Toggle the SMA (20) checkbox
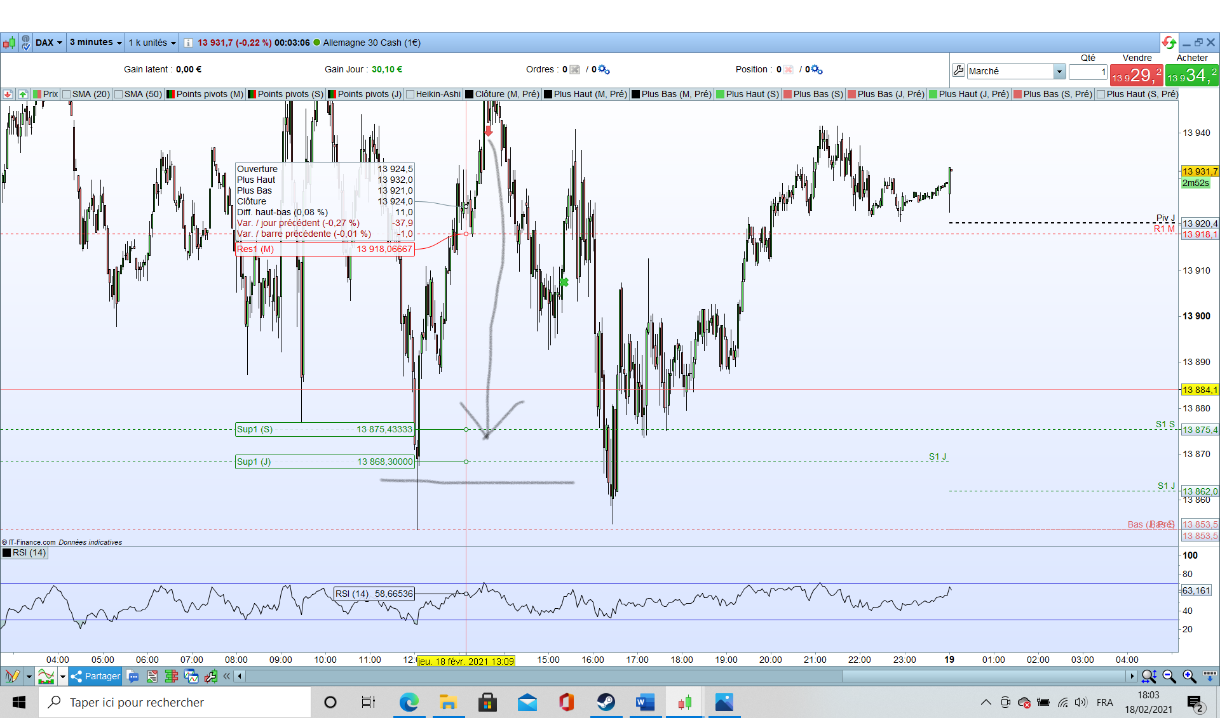The height and width of the screenshot is (718, 1220). click(67, 94)
